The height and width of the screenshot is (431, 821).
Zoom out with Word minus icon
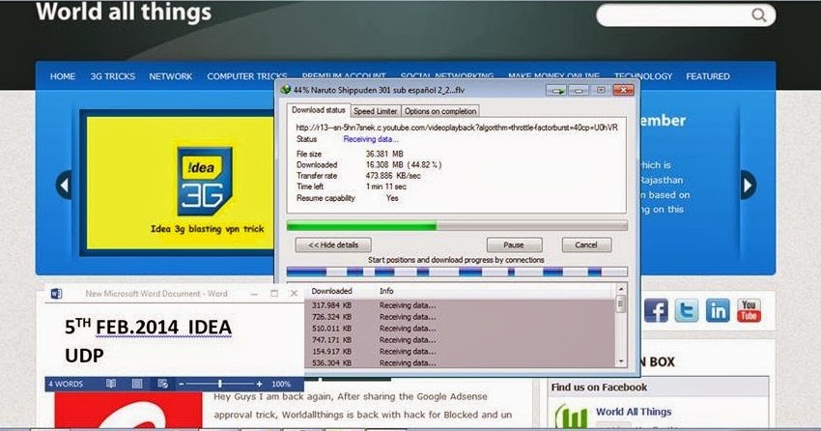[182, 384]
